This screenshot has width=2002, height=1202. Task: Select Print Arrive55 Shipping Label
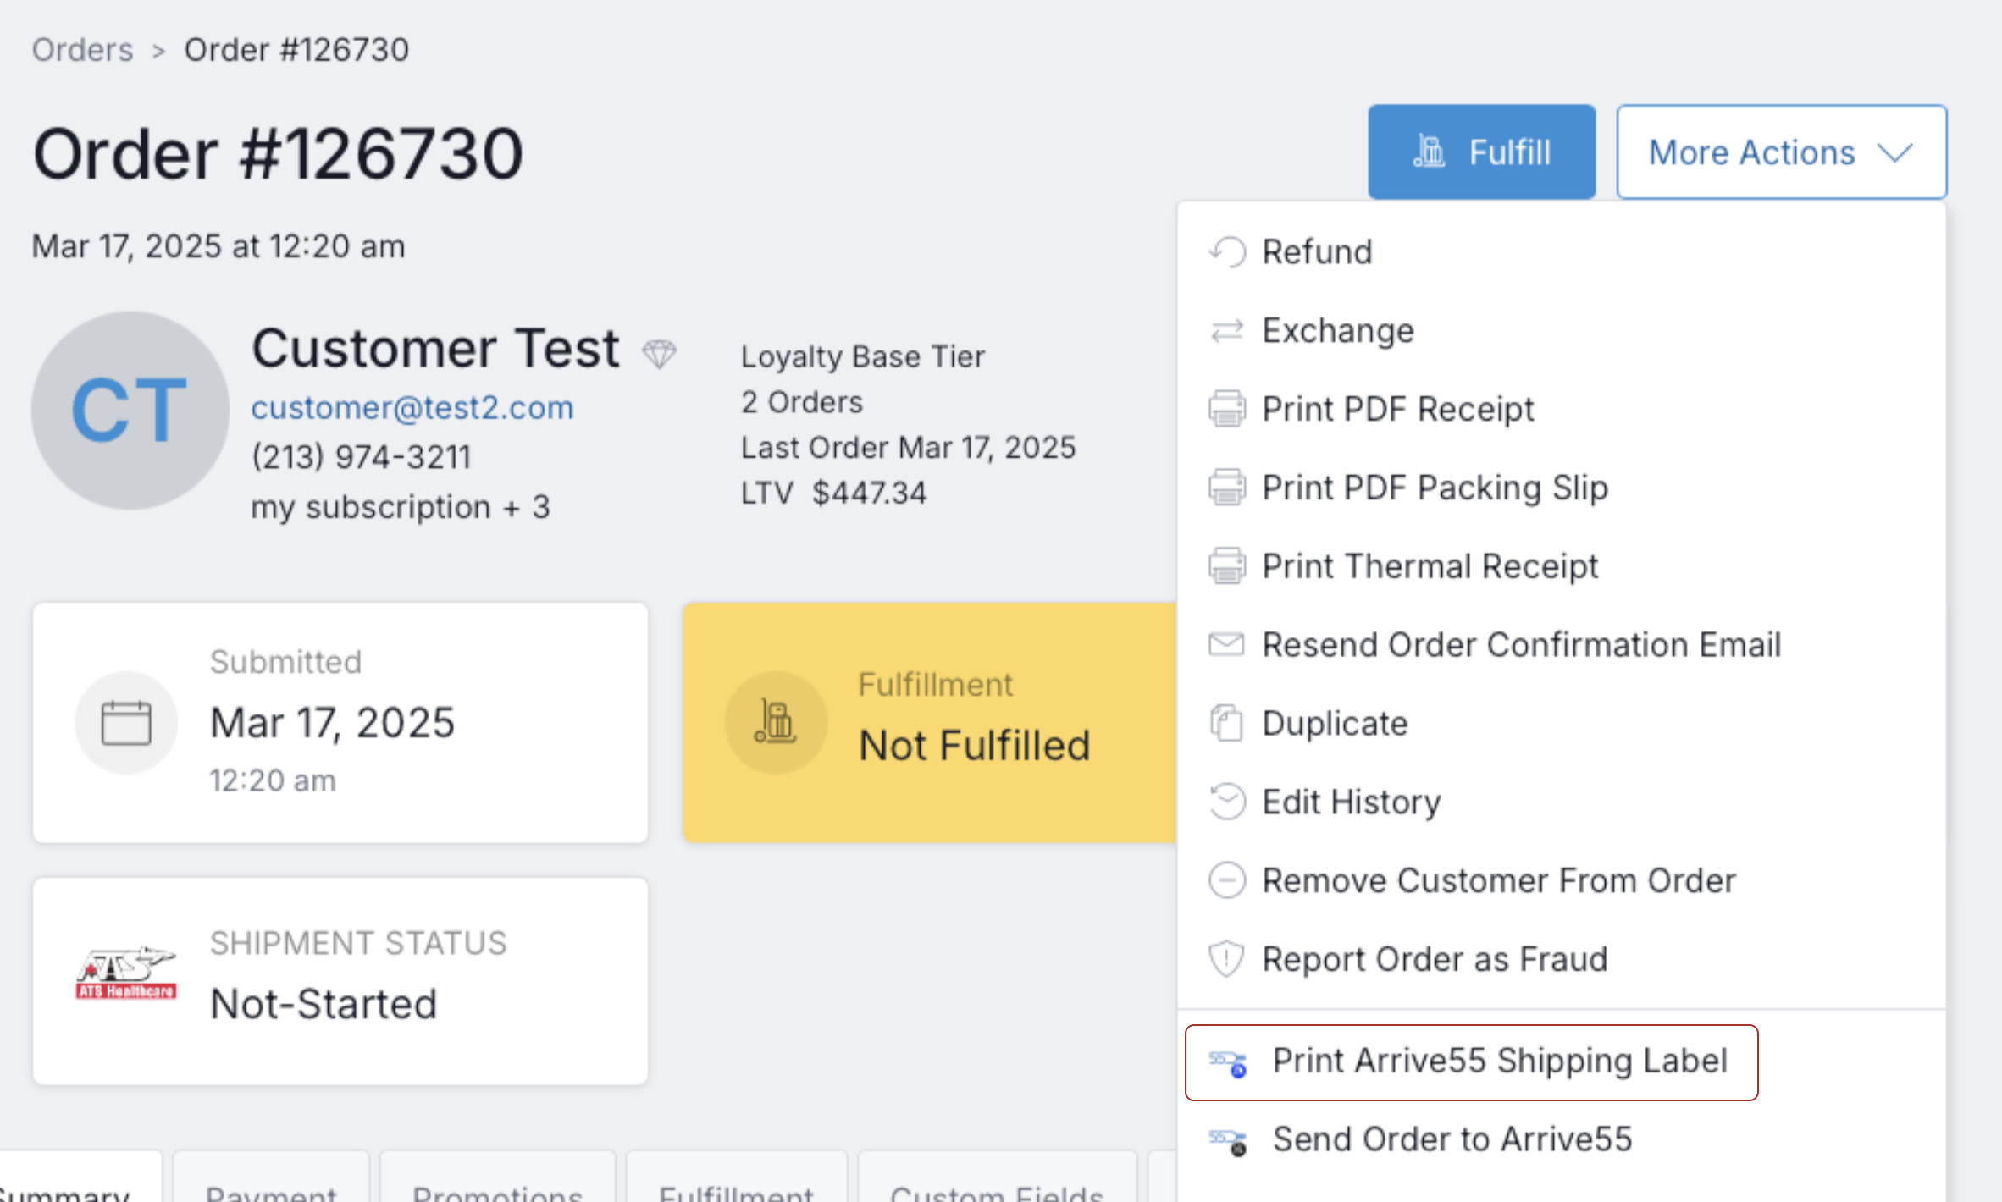tap(1499, 1061)
